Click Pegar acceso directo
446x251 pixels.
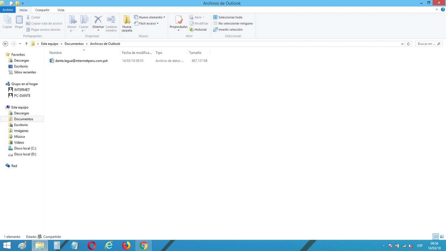(43, 29)
